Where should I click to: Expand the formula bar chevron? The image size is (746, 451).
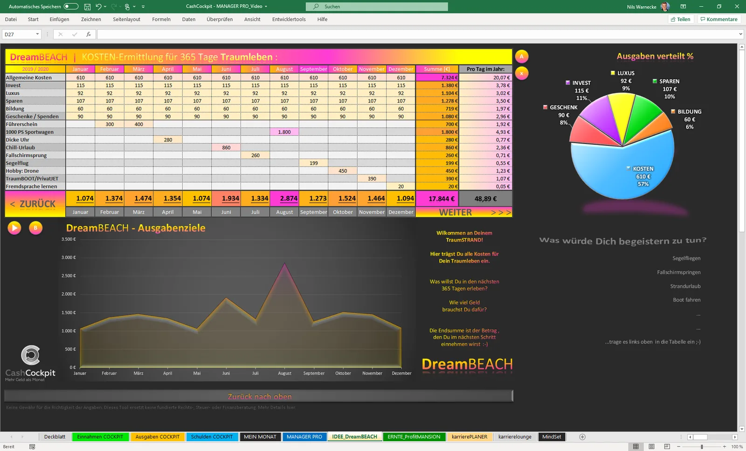tap(740, 34)
